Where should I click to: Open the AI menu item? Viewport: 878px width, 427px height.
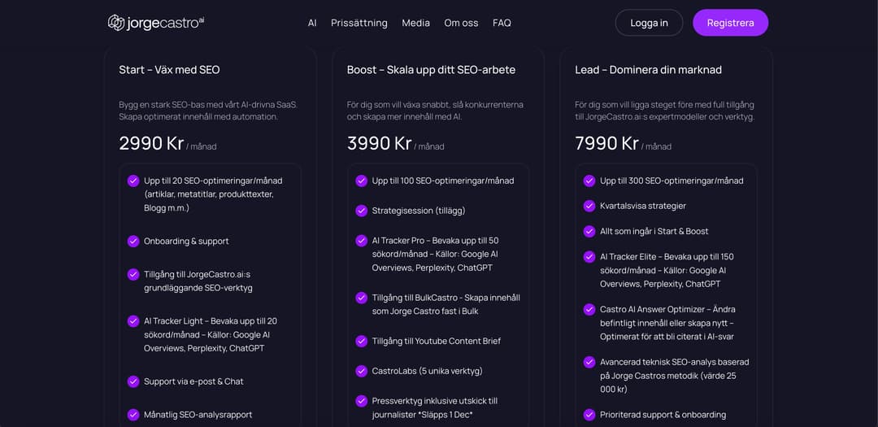[x=312, y=23]
